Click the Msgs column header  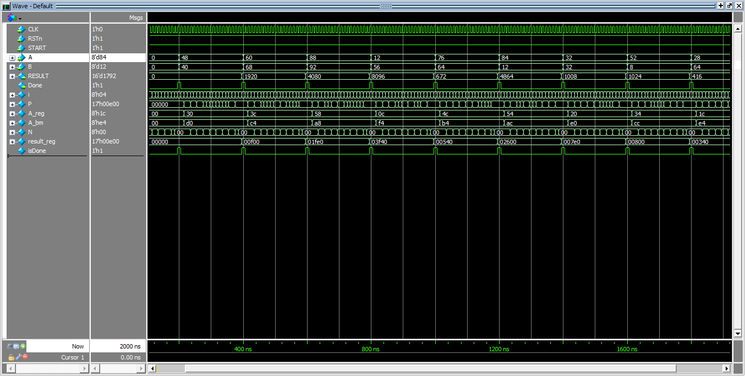(x=135, y=18)
